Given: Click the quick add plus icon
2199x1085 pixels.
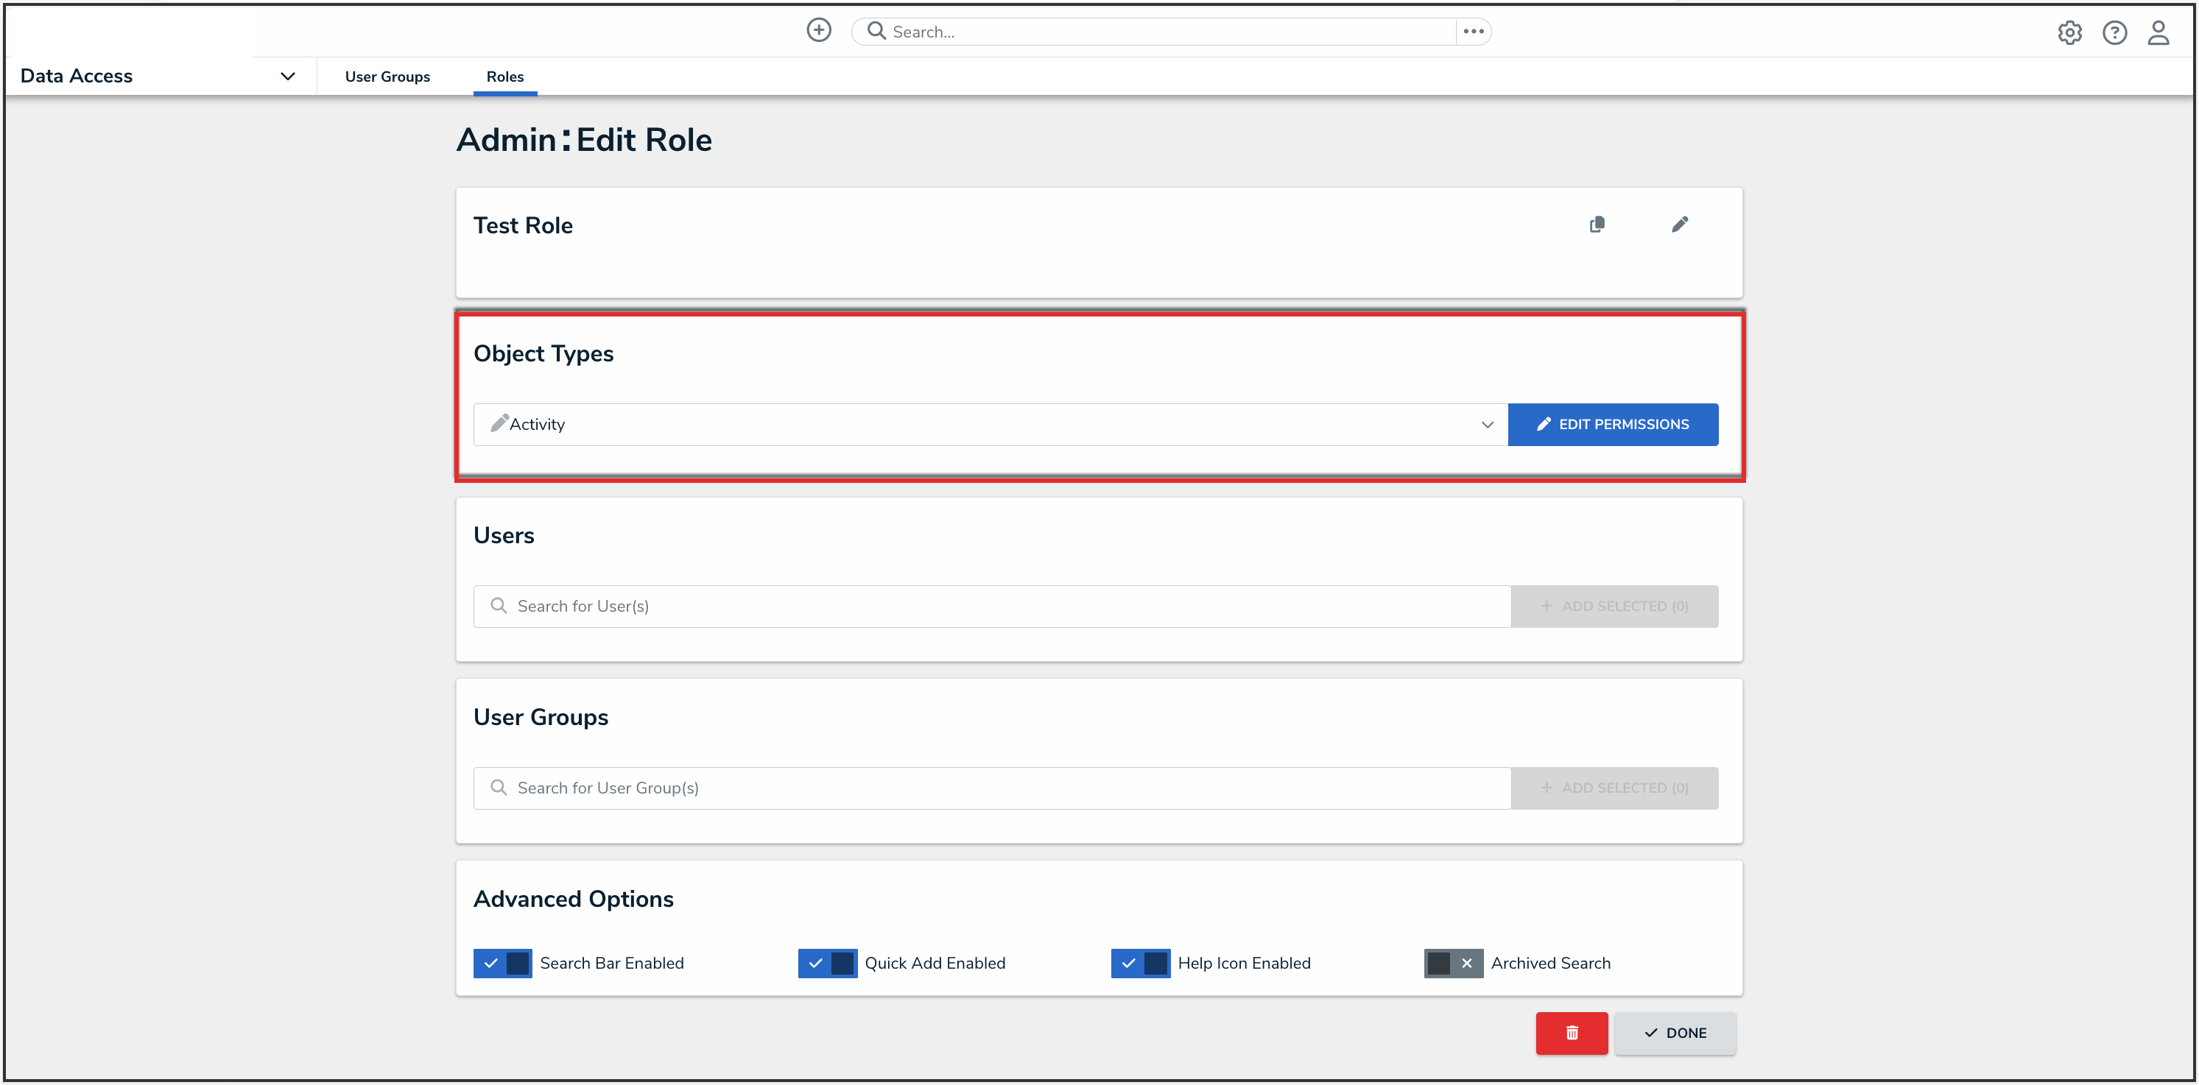Looking at the screenshot, I should pos(819,31).
